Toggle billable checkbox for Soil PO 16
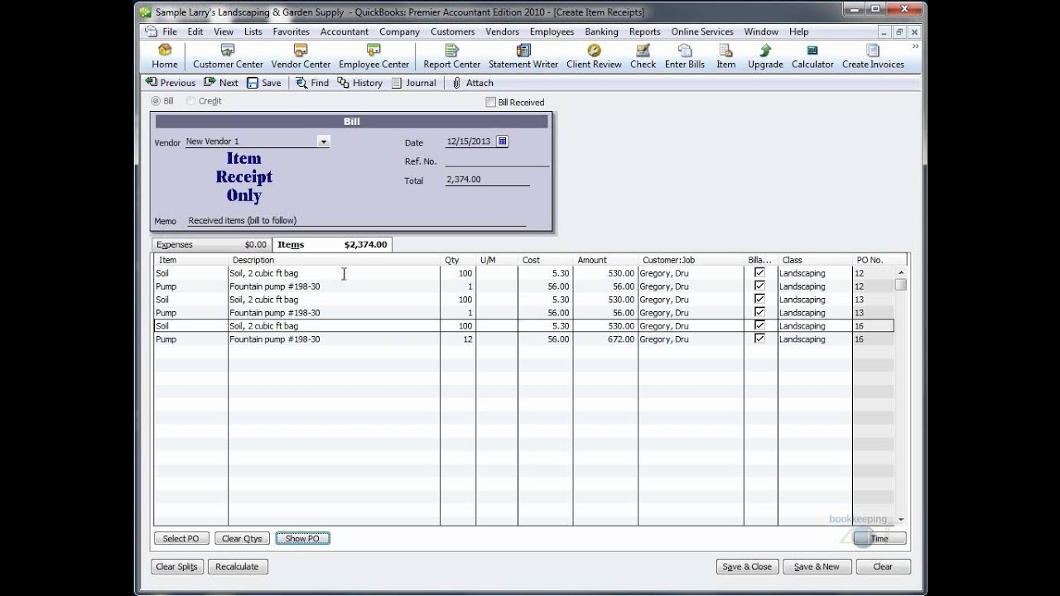Screen dimensions: 1060x596 [x=759, y=325]
